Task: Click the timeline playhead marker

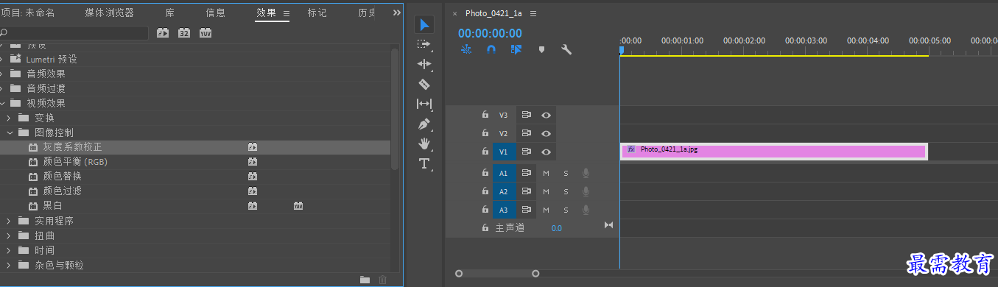Action: pyautogui.click(x=621, y=50)
